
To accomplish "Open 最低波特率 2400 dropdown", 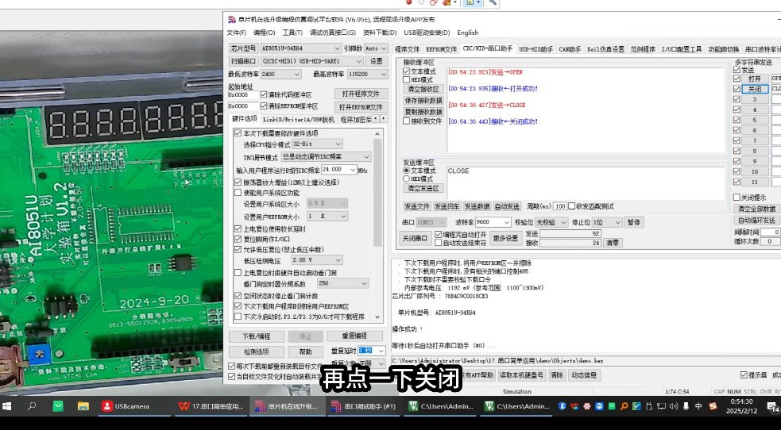I will point(280,74).
